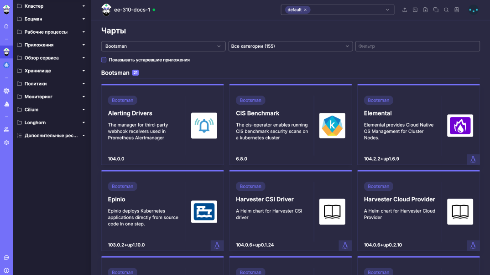Click the download kubeconfig file icon
This screenshot has height=275, width=490.
pyautogui.click(x=425, y=10)
